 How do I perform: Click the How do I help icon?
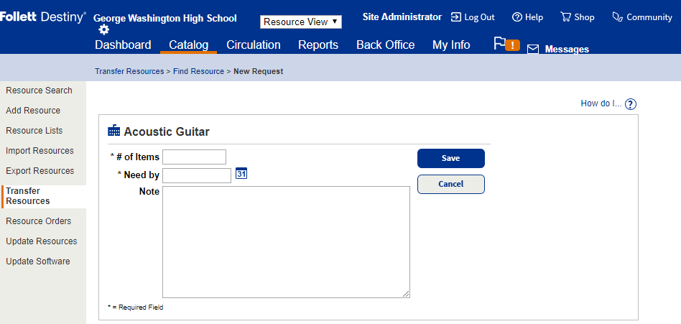pyautogui.click(x=631, y=104)
